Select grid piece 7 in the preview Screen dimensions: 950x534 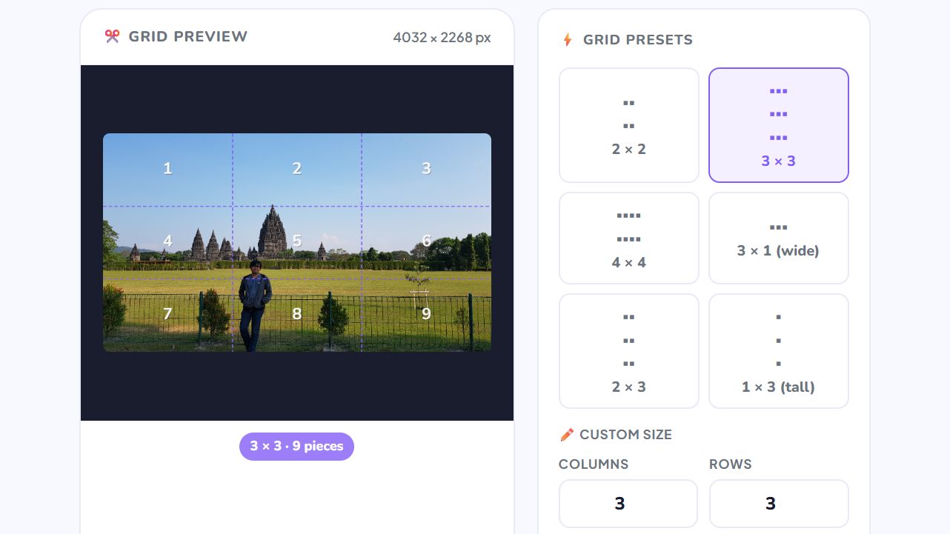coord(167,315)
